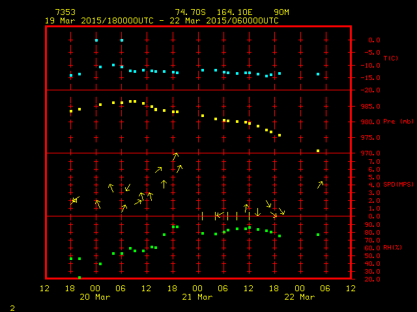Click the RH(%) humidity axis label
Screen dimensions: 417x312
click(393, 248)
